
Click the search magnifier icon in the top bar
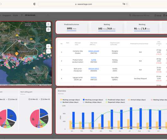[130, 15]
